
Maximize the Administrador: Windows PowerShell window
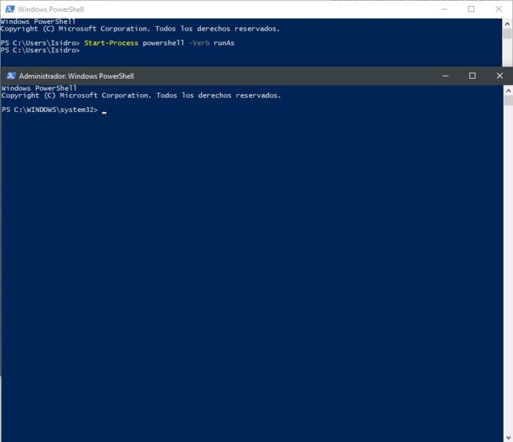point(472,76)
